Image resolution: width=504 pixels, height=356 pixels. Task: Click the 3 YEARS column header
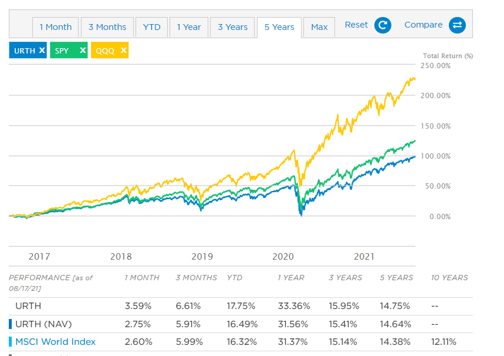pyautogui.click(x=345, y=277)
